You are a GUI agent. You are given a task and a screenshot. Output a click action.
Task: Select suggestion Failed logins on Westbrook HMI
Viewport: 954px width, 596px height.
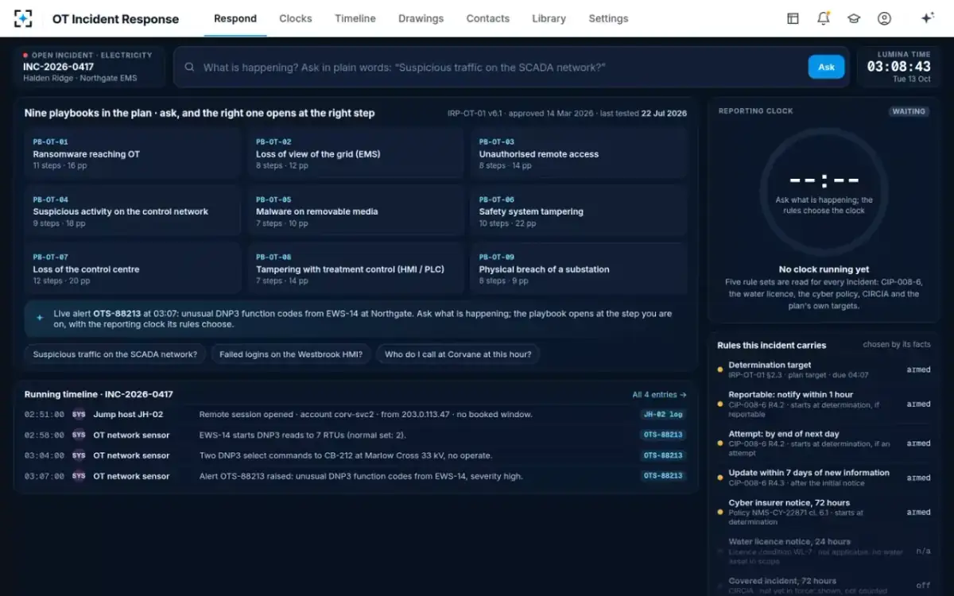tap(291, 354)
